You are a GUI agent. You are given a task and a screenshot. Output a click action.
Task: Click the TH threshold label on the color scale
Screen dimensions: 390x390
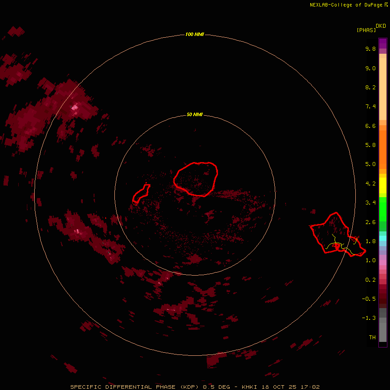tap(372, 338)
